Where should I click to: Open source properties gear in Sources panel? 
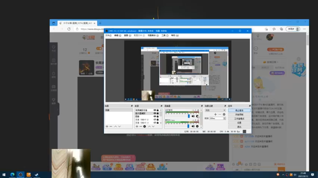[145, 127]
